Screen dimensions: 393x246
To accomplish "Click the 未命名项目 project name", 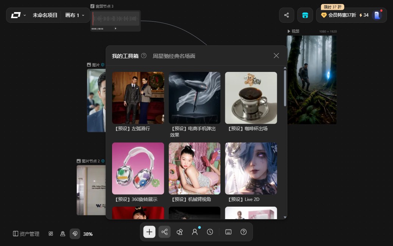I will click(45, 15).
